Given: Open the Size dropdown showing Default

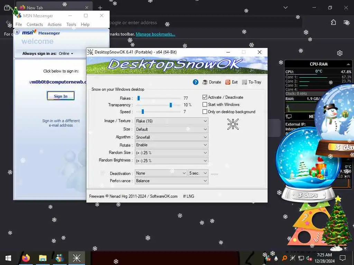Looking at the screenshot, I should coord(171,129).
